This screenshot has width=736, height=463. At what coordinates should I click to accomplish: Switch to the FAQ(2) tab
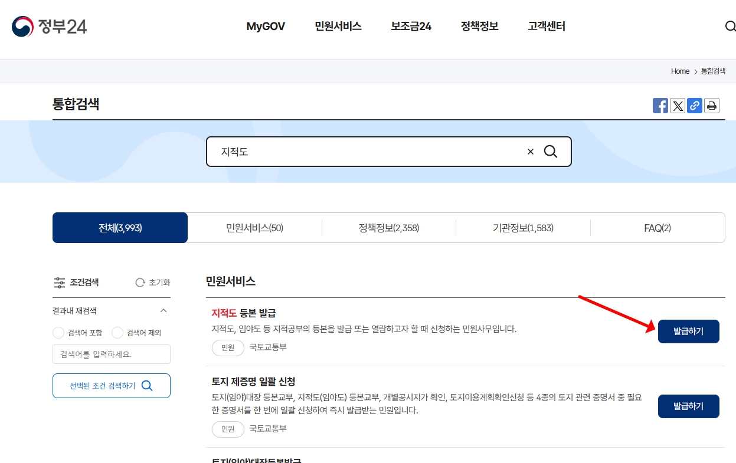657,227
